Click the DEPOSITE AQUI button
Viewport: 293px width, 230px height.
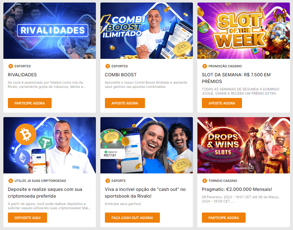(x=27, y=218)
